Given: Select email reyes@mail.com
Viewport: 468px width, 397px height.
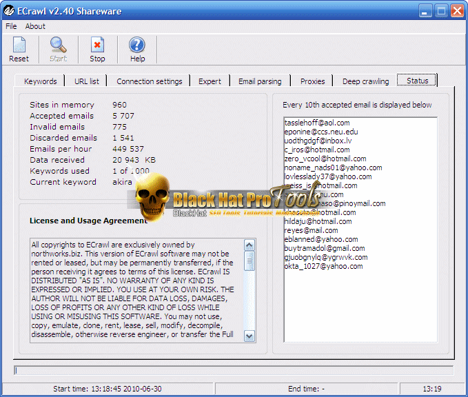Looking at the screenshot, I should point(311,230).
